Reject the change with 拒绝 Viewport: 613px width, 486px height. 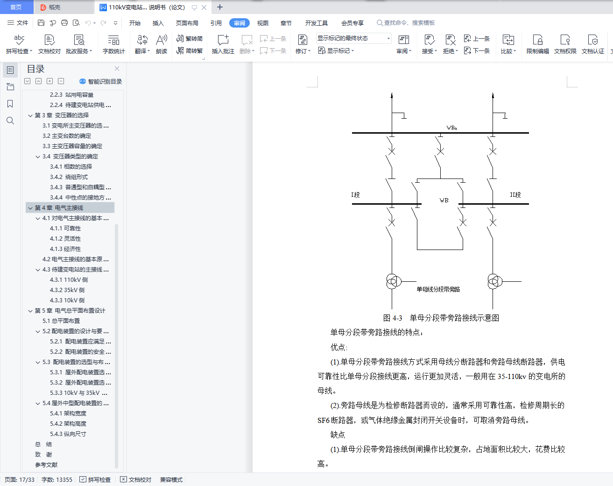451,44
